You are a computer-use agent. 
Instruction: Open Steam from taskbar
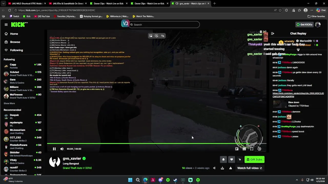[x=175, y=180]
